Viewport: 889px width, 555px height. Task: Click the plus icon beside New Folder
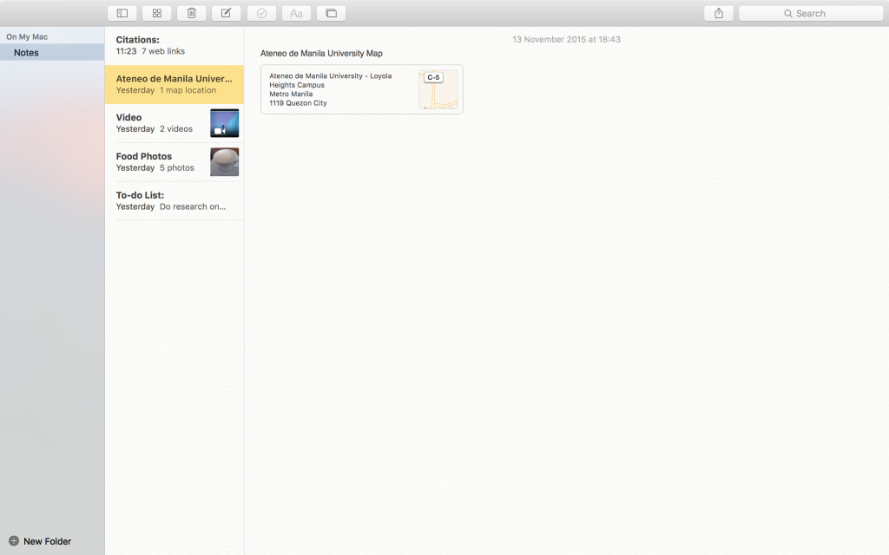point(14,541)
